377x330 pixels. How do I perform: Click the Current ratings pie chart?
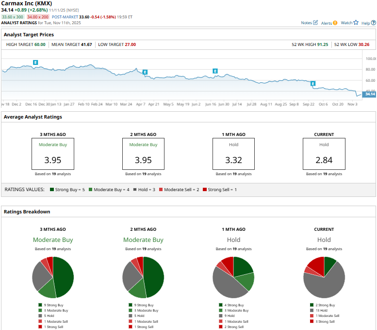[324, 277]
